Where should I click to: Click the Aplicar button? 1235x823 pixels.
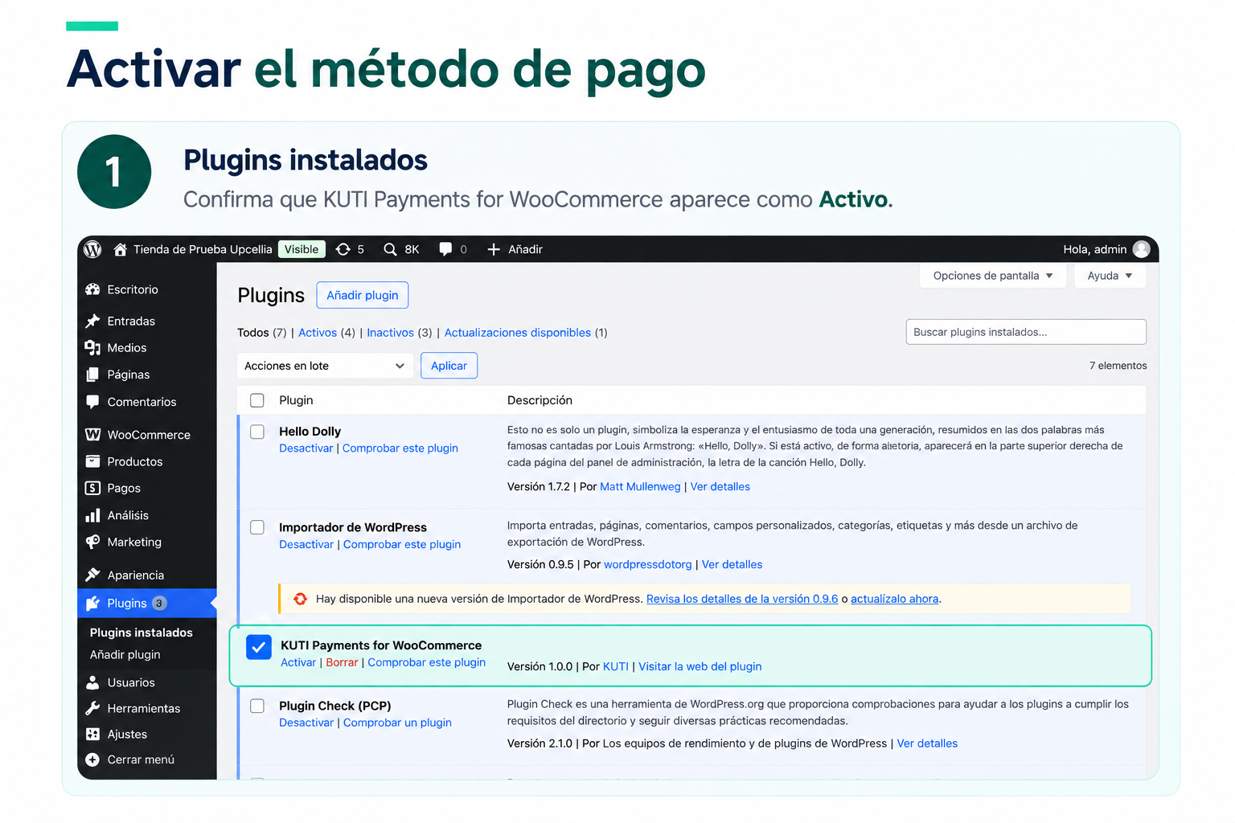click(449, 366)
